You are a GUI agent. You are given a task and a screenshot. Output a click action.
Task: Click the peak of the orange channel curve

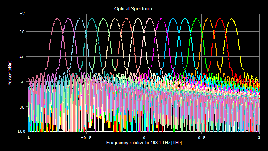coord(208,18)
